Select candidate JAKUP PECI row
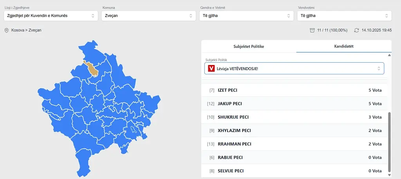Image resolution: width=401 pixels, height=179 pixels. (x=294, y=104)
